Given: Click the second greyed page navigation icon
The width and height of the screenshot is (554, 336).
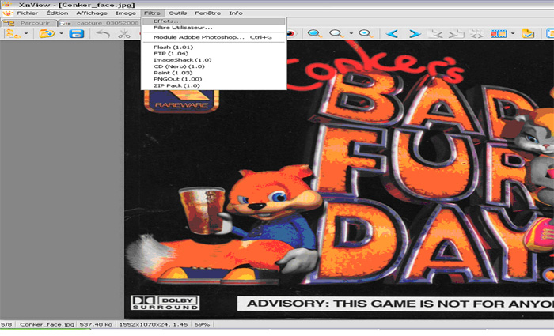Looking at the screenshot, I should [456, 33].
